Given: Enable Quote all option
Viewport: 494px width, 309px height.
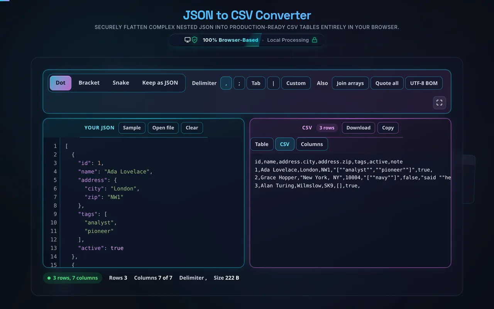Looking at the screenshot, I should pyautogui.click(x=387, y=83).
